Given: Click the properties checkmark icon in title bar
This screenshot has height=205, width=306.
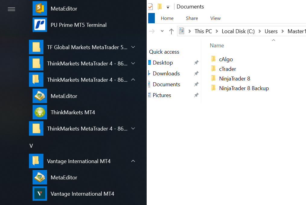Looking at the screenshot, I should (x=150, y=7).
